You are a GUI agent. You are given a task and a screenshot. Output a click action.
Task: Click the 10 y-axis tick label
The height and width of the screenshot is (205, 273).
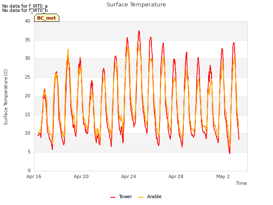coord(27,133)
